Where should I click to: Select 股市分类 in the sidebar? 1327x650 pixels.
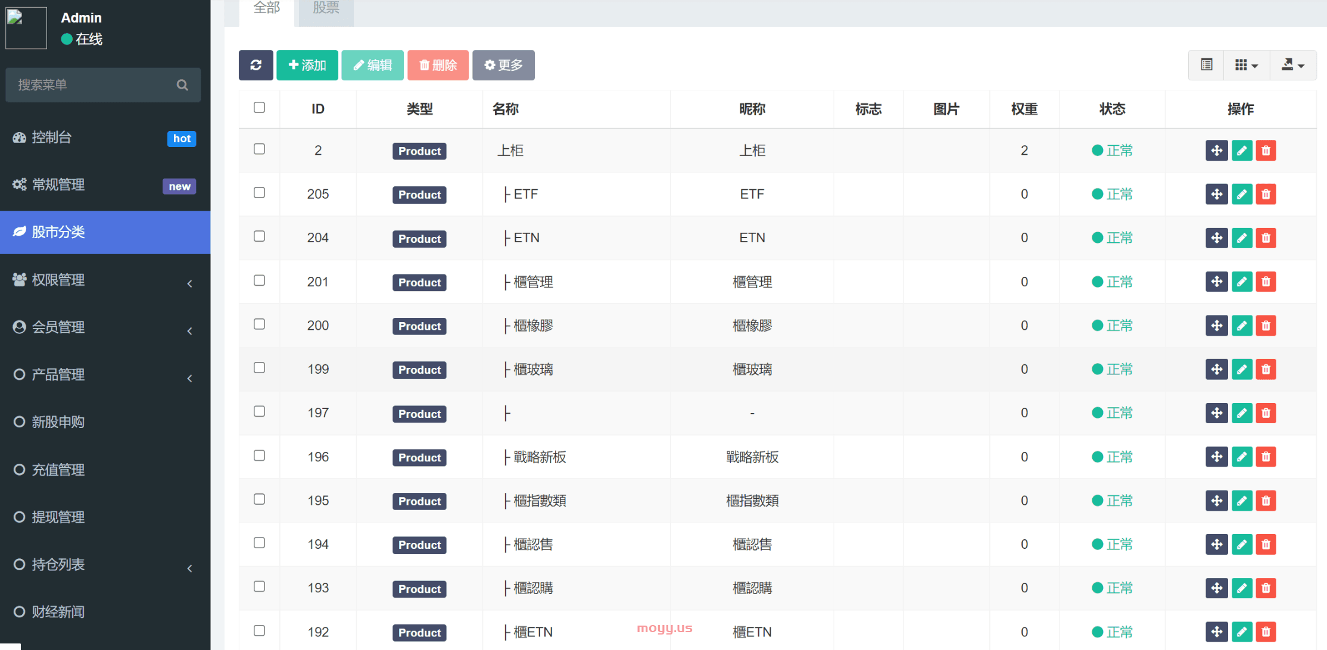click(105, 232)
